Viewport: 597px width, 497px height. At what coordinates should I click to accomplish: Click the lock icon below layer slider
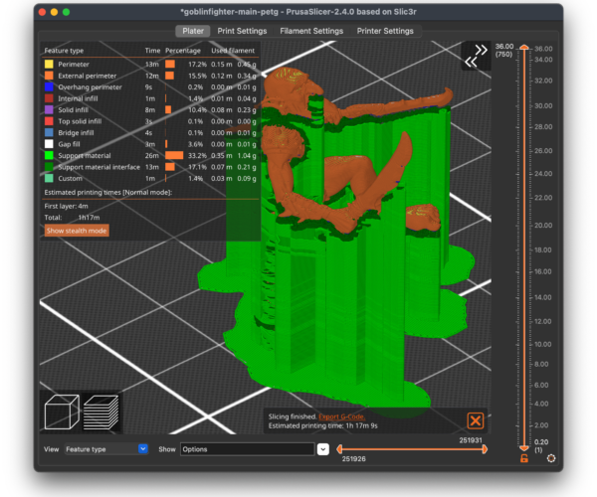523,458
